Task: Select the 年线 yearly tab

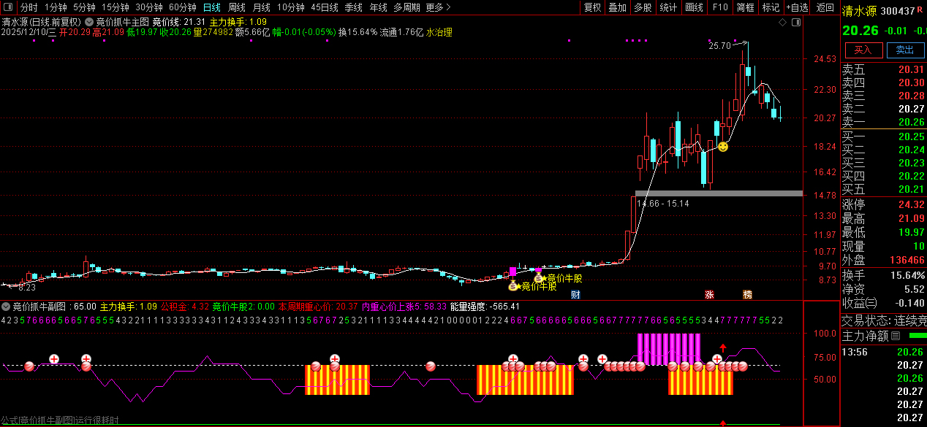Action: pos(378,7)
